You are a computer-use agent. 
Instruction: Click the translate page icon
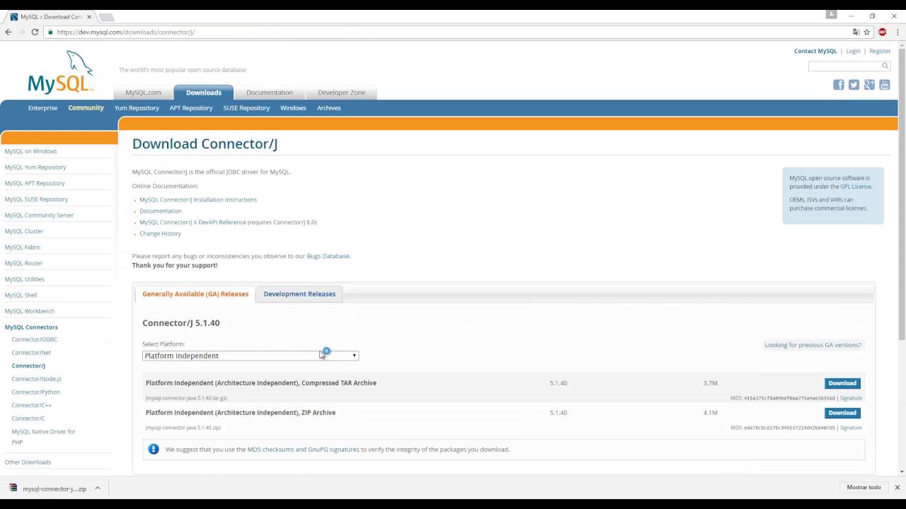pyautogui.click(x=856, y=32)
